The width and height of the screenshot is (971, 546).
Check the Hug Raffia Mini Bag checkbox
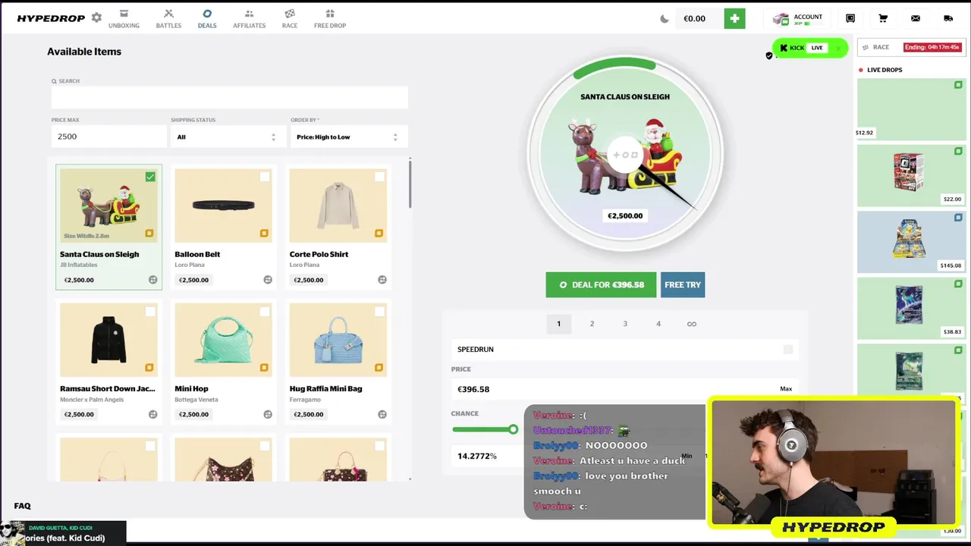coord(379,312)
